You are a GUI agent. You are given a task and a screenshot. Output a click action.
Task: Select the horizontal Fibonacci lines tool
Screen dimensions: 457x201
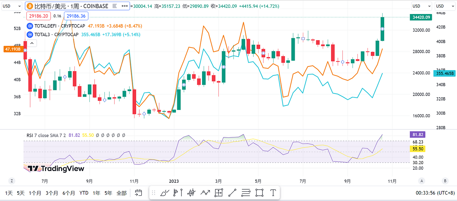(x=246, y=193)
